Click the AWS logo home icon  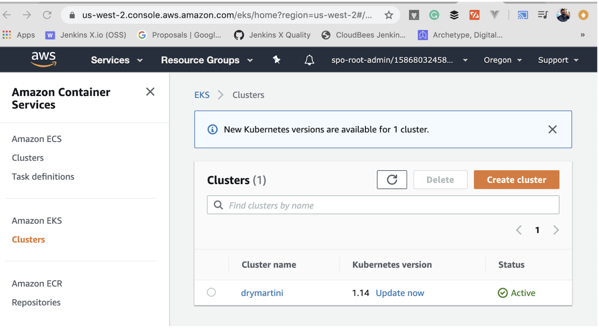click(x=44, y=59)
